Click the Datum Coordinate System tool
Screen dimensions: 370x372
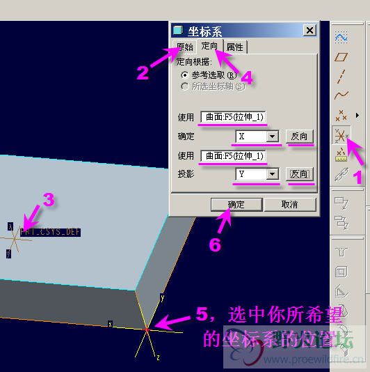[x=341, y=135]
